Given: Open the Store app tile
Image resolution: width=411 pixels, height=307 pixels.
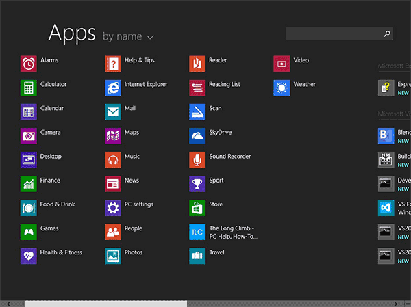Looking at the screenshot, I should coord(197,208).
